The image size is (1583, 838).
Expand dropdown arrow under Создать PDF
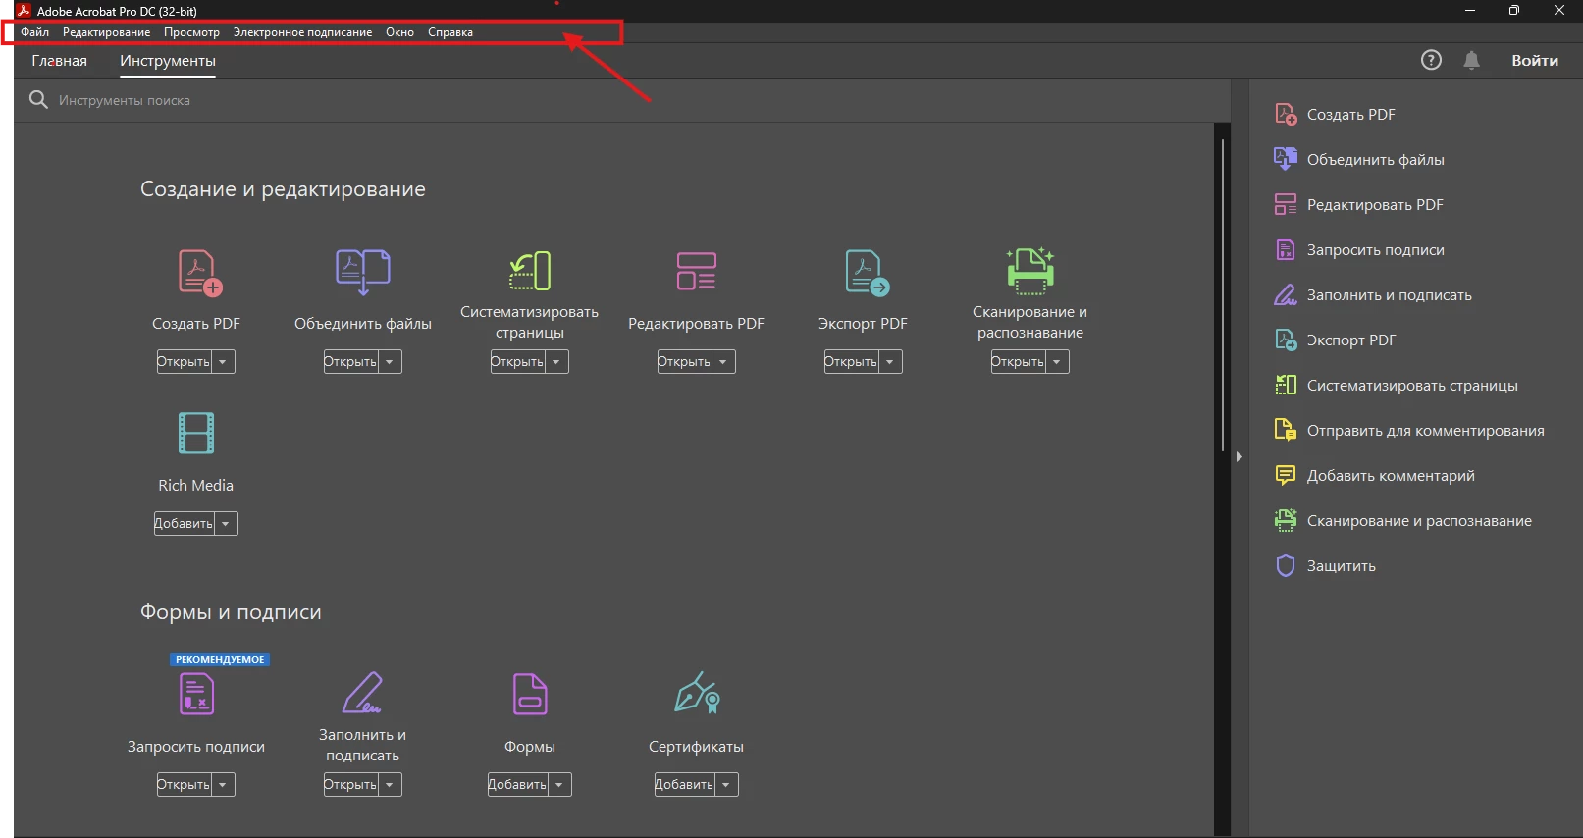[223, 362]
